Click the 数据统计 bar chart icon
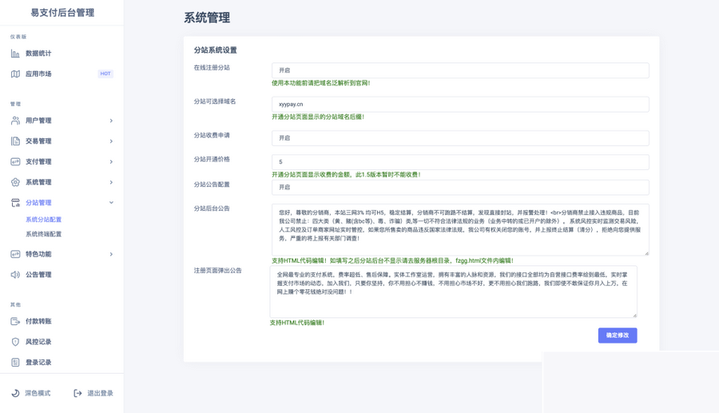This screenshot has height=413, width=719. 15,54
